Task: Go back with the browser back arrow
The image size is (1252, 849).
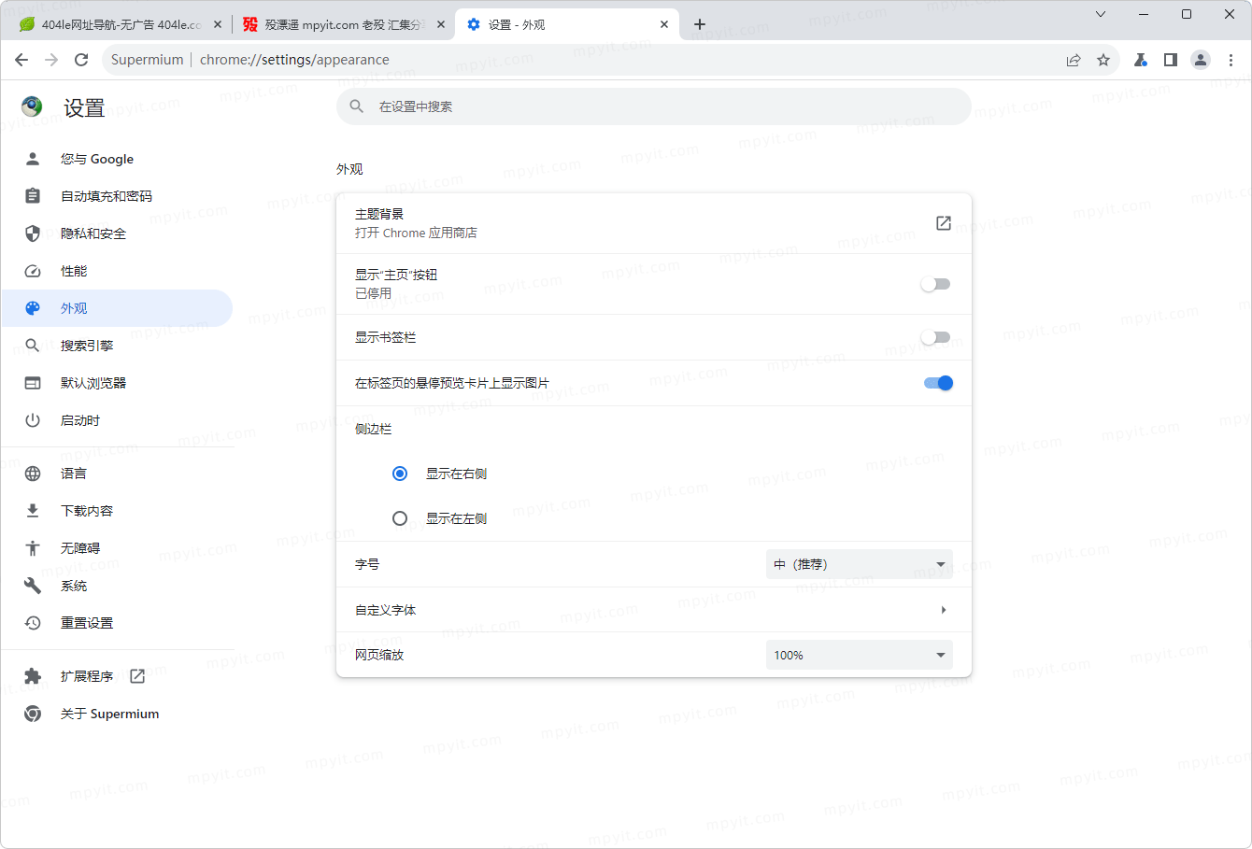Action: pyautogui.click(x=21, y=60)
